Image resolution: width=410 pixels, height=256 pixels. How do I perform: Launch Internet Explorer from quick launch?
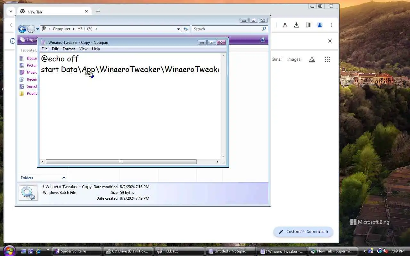click(x=38, y=251)
